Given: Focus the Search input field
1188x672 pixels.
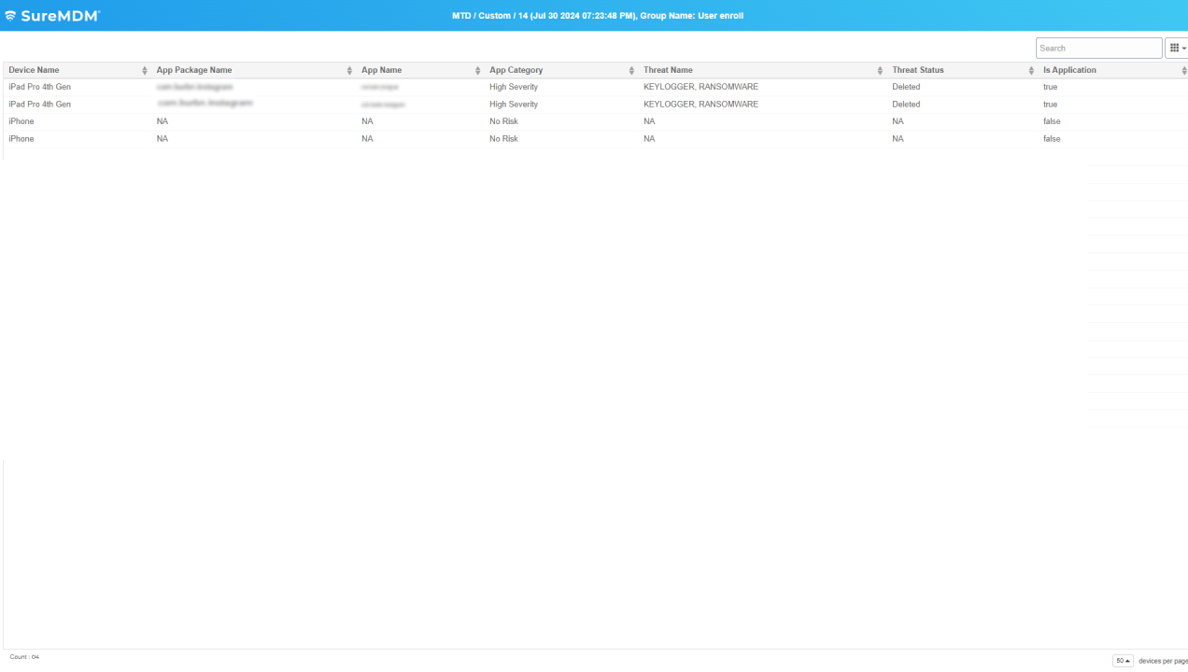Looking at the screenshot, I should pyautogui.click(x=1098, y=48).
